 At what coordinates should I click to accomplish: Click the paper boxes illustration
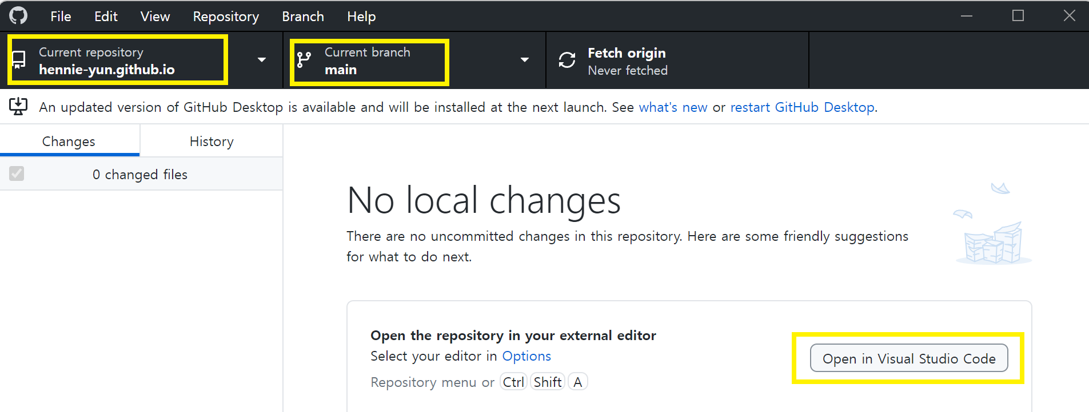[993, 225]
